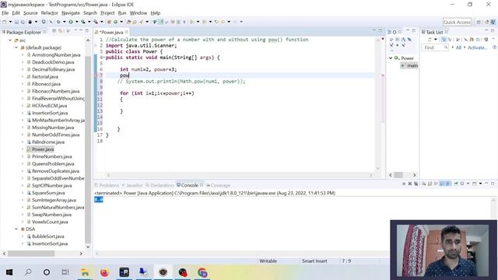Click the Windows Start button
The image size is (498, 280).
tap(9, 272)
